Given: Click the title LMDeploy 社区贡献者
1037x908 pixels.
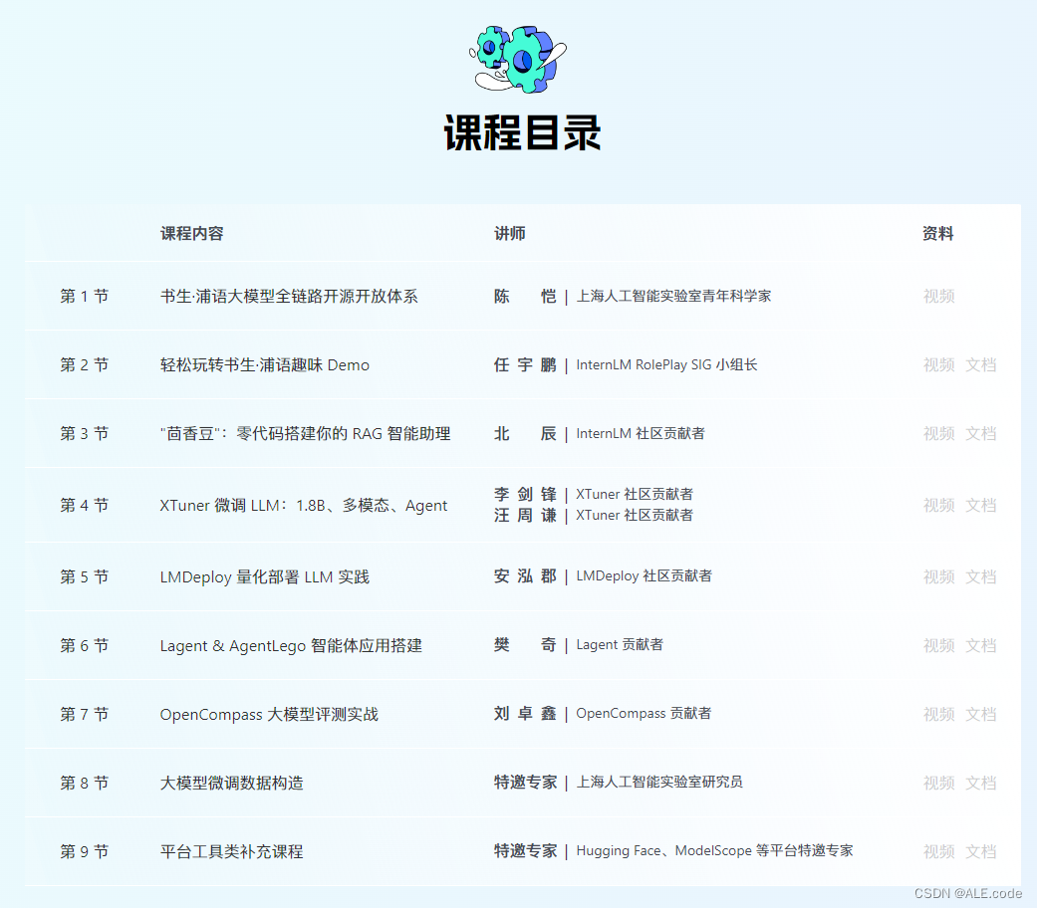Looking at the screenshot, I should click(645, 575).
